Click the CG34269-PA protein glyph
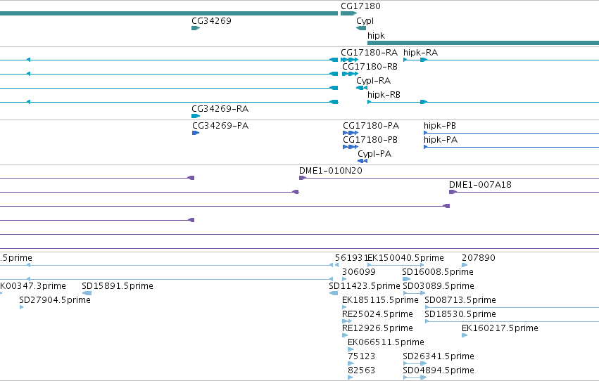The width and height of the screenshot is (599, 381). [x=196, y=133]
